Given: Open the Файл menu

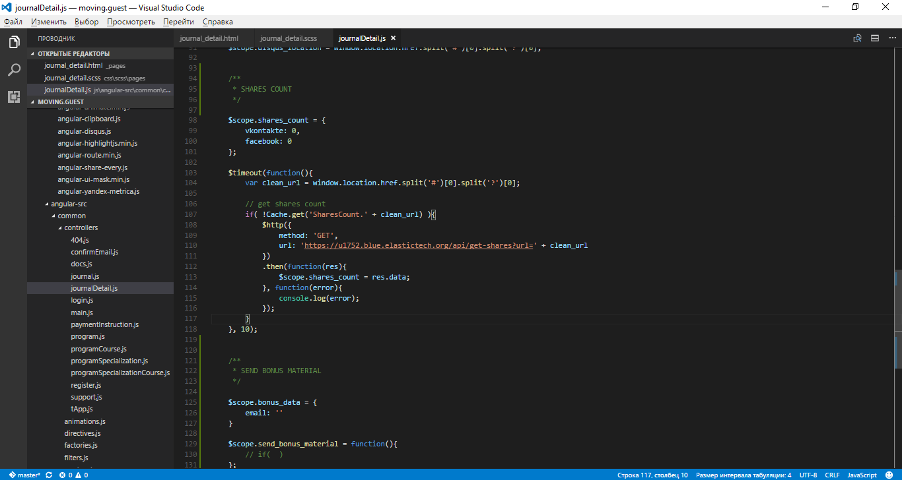Looking at the screenshot, I should point(13,22).
